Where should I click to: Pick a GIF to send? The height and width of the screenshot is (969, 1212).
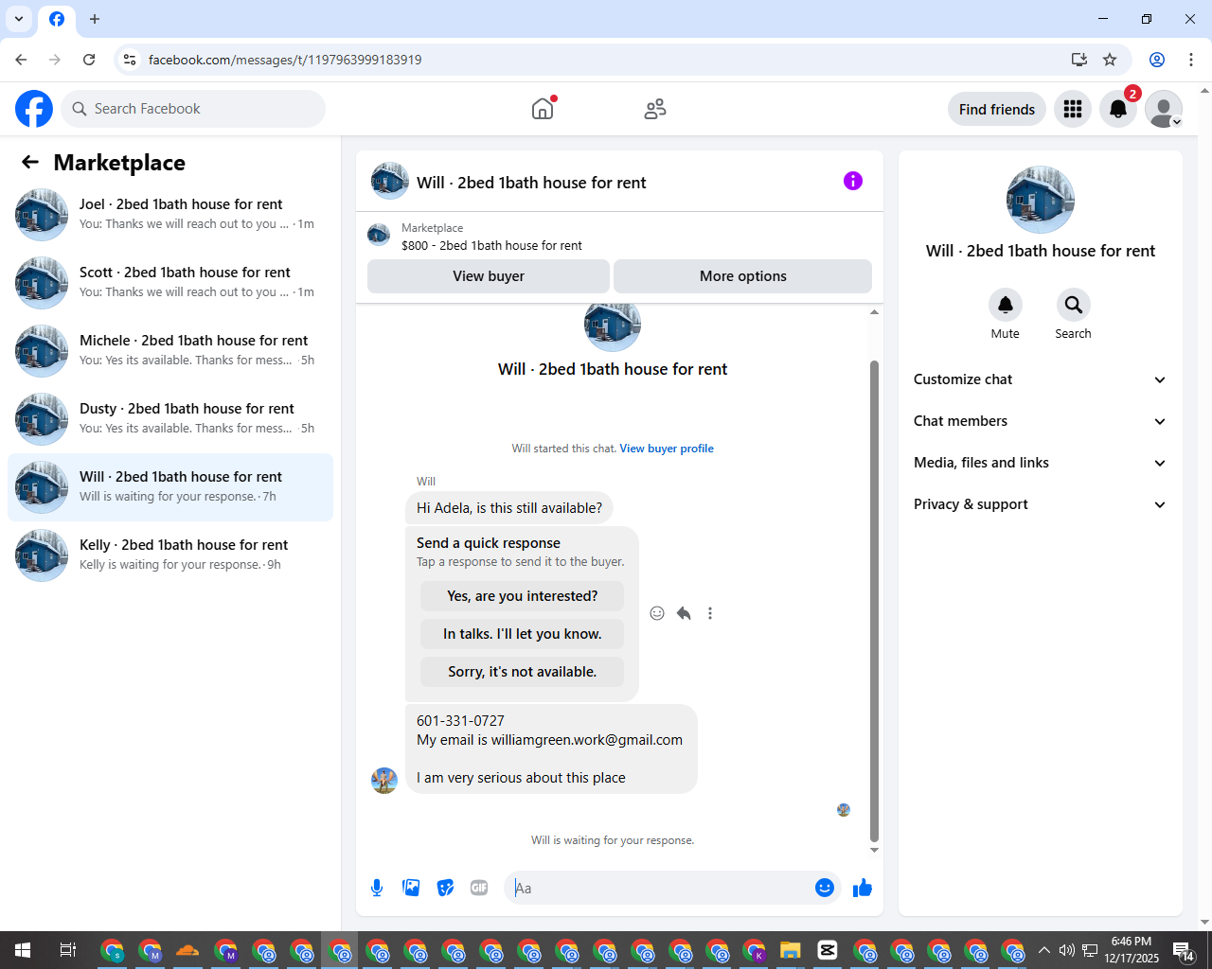point(479,888)
